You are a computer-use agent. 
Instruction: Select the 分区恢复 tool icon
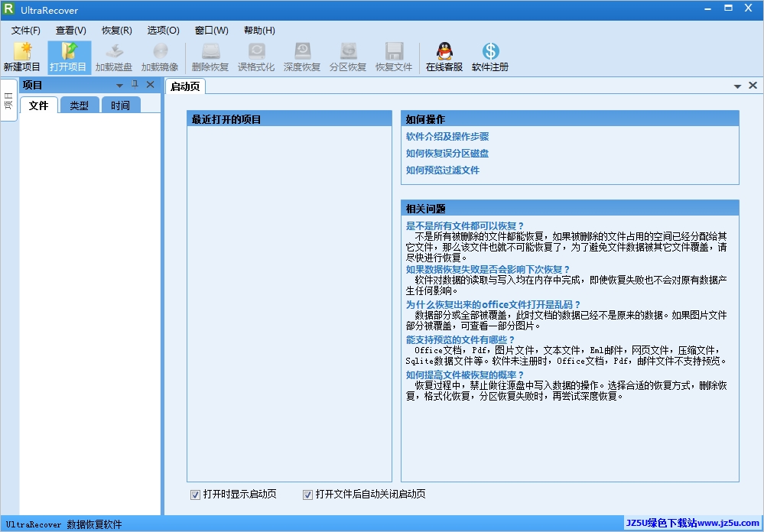[x=348, y=57]
